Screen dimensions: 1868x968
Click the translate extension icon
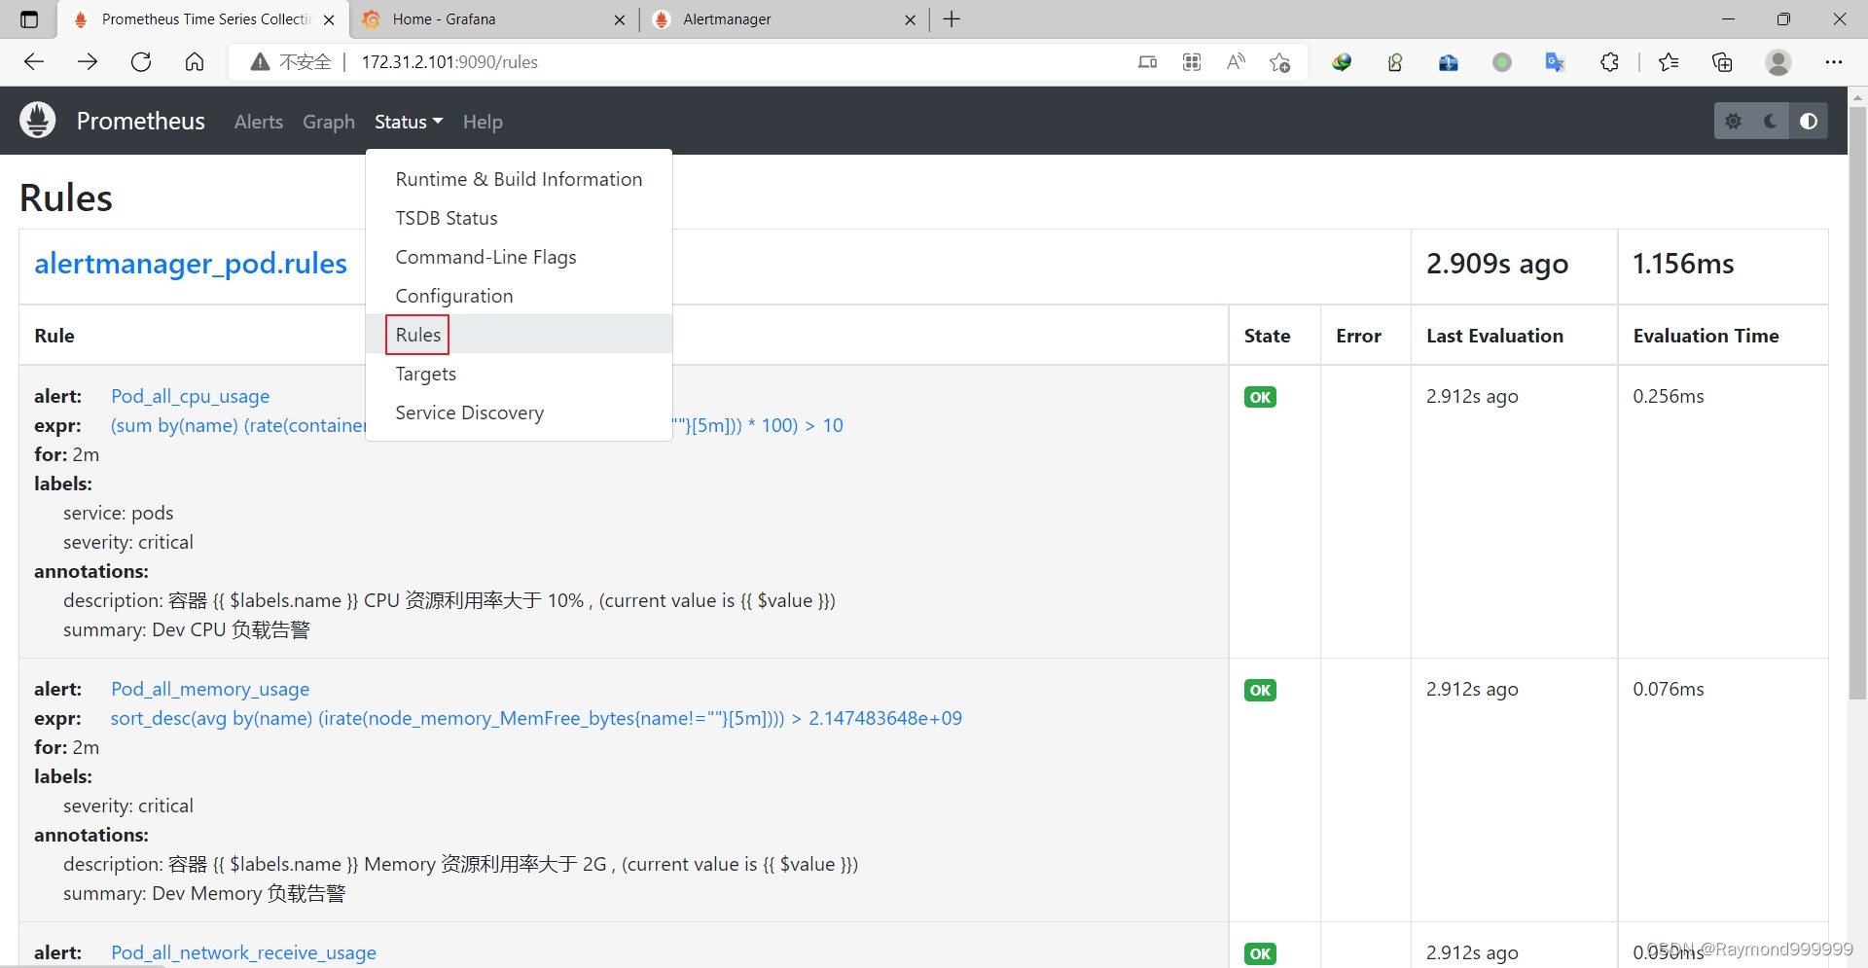(1555, 62)
